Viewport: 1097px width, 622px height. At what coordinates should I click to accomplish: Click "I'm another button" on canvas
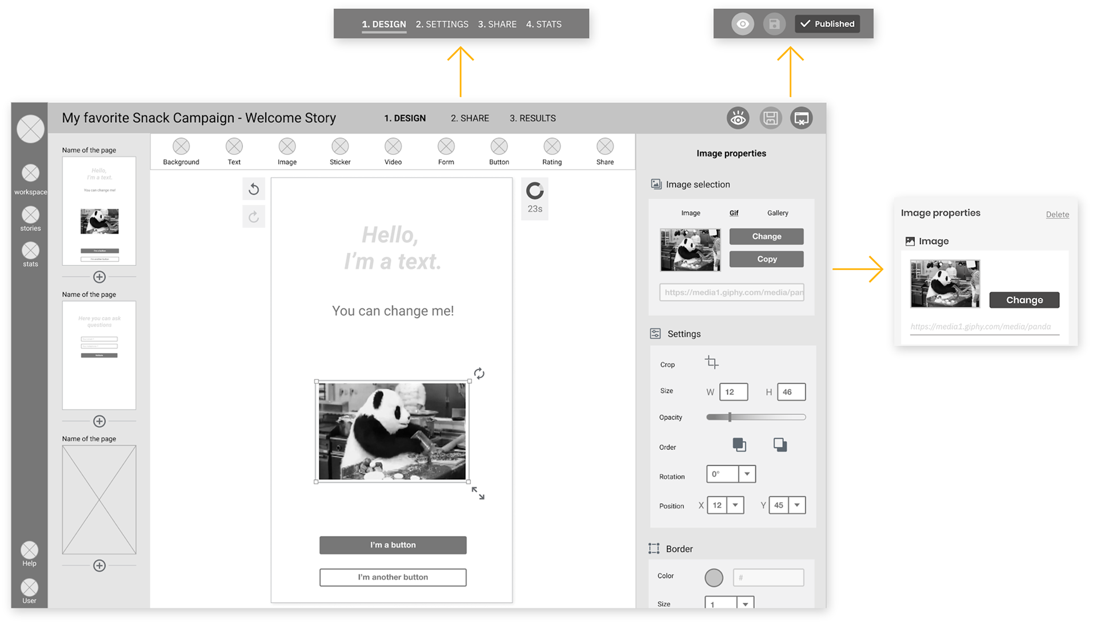(x=393, y=577)
